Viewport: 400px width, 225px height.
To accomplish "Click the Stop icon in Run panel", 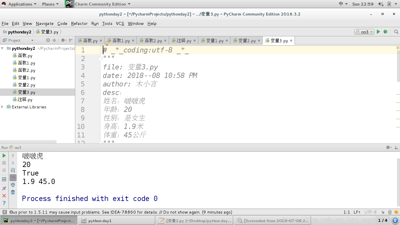I will [4, 163].
